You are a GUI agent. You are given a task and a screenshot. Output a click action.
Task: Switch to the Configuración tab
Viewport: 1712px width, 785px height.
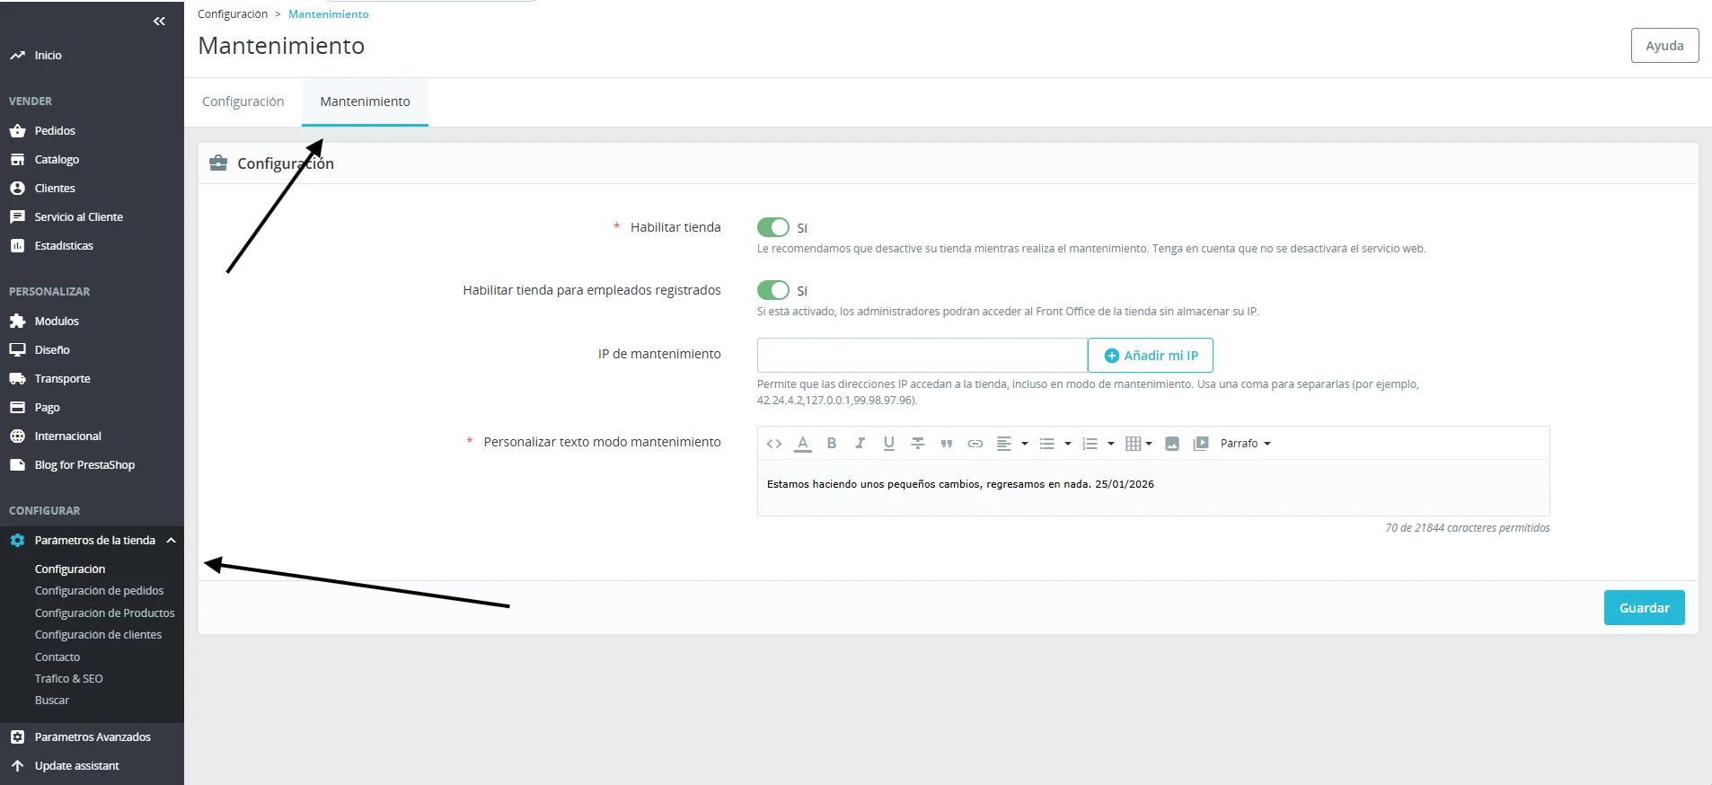click(x=243, y=101)
